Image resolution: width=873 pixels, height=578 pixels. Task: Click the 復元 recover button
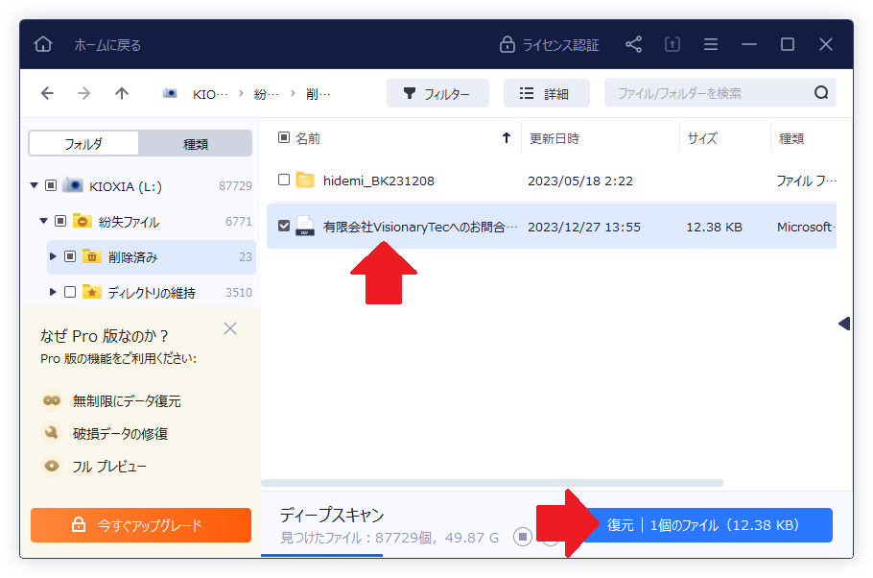click(x=705, y=525)
